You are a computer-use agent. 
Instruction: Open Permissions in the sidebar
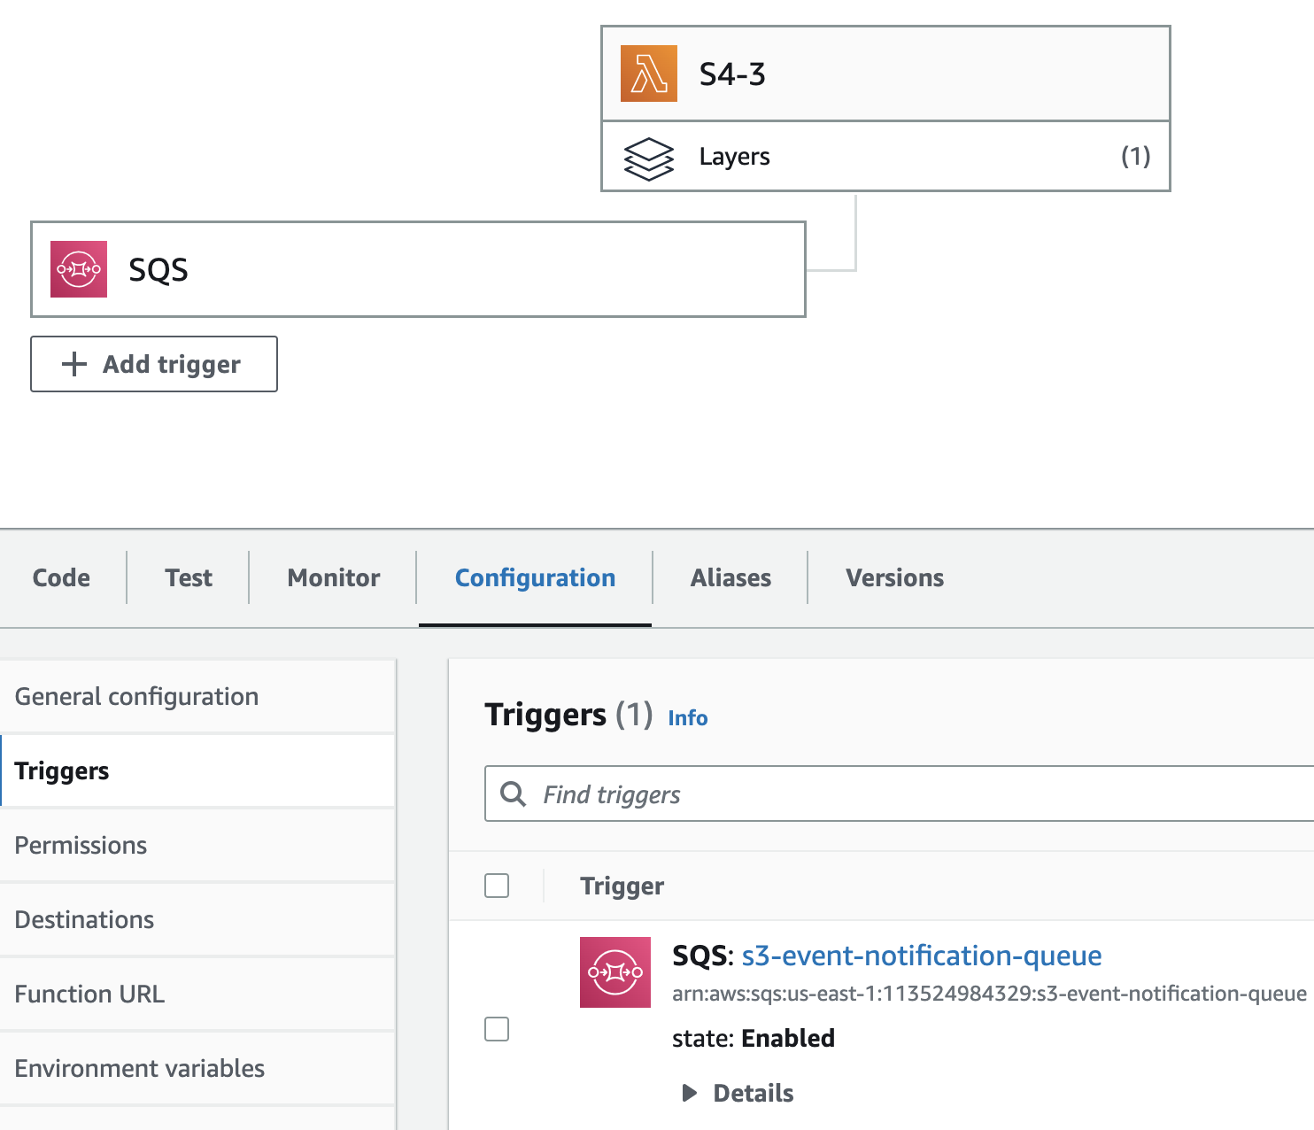(197, 845)
